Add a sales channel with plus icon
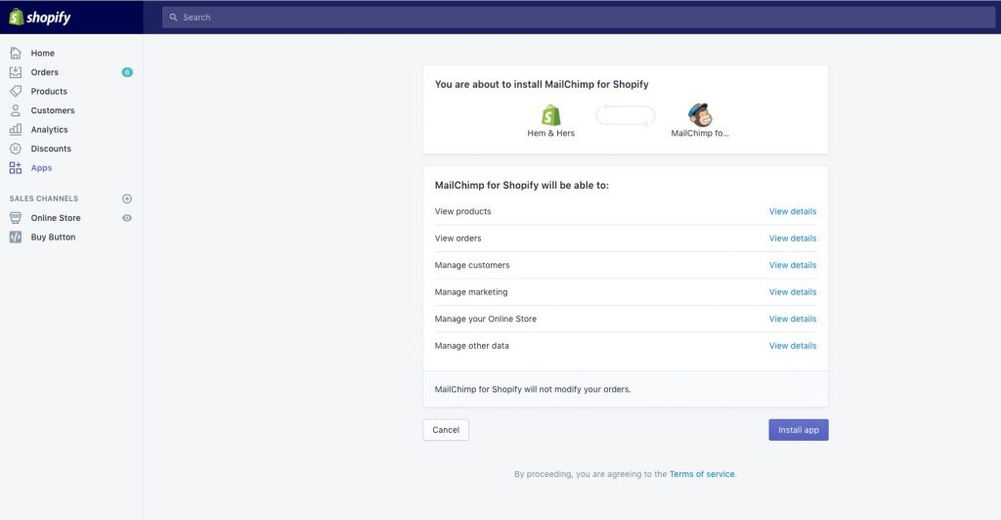 [x=127, y=198]
